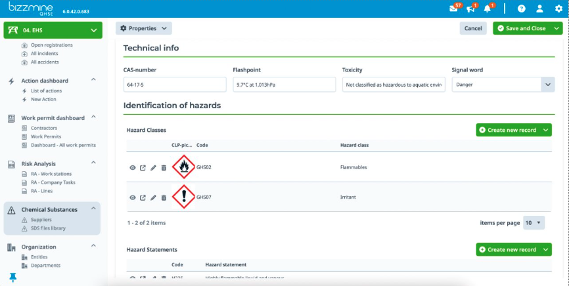Click the pin icon in sidebar bottom

(x=12, y=277)
